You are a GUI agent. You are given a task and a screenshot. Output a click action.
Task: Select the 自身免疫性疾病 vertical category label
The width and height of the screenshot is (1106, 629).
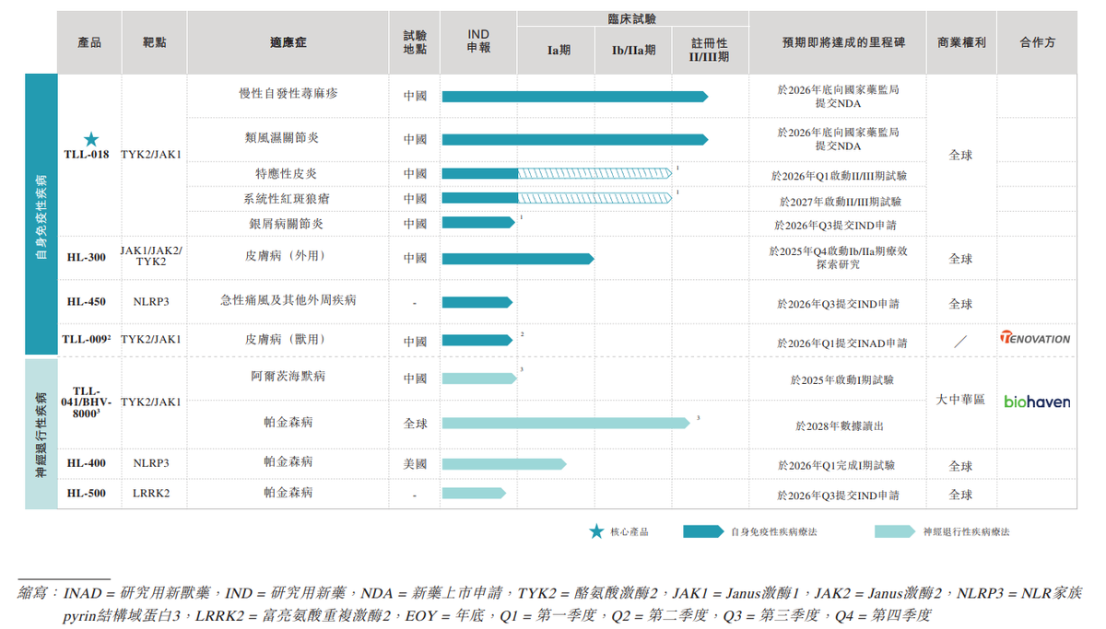click(x=41, y=215)
